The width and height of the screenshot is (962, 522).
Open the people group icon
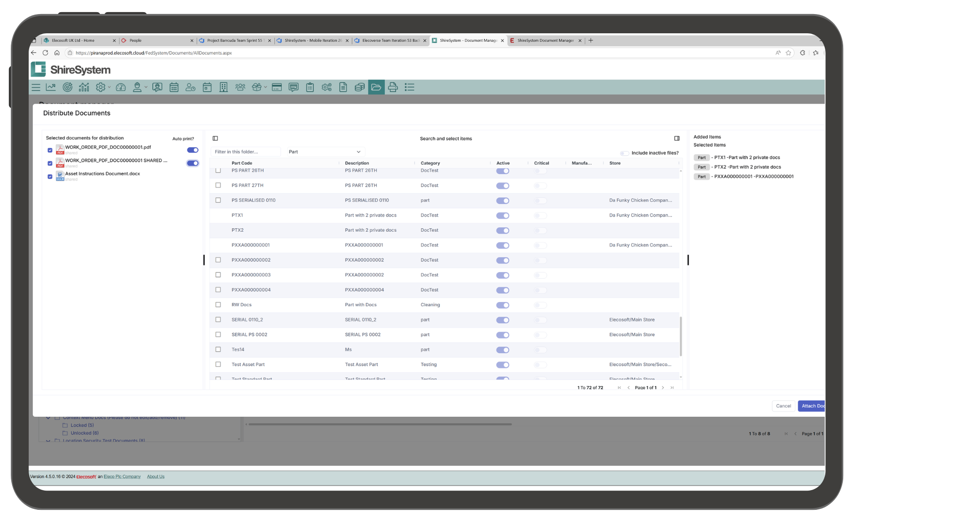[x=240, y=87]
